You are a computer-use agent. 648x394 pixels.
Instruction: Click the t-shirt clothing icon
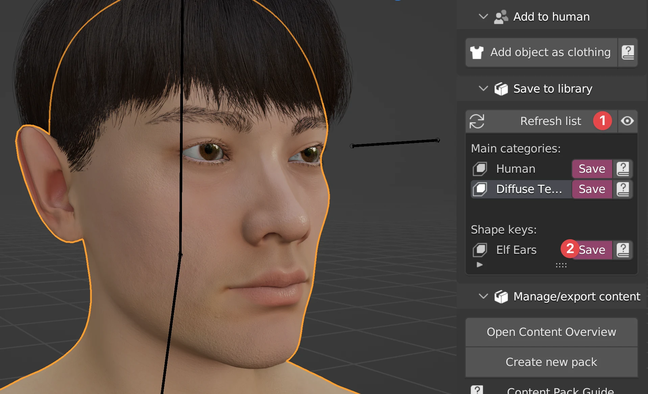pos(477,52)
